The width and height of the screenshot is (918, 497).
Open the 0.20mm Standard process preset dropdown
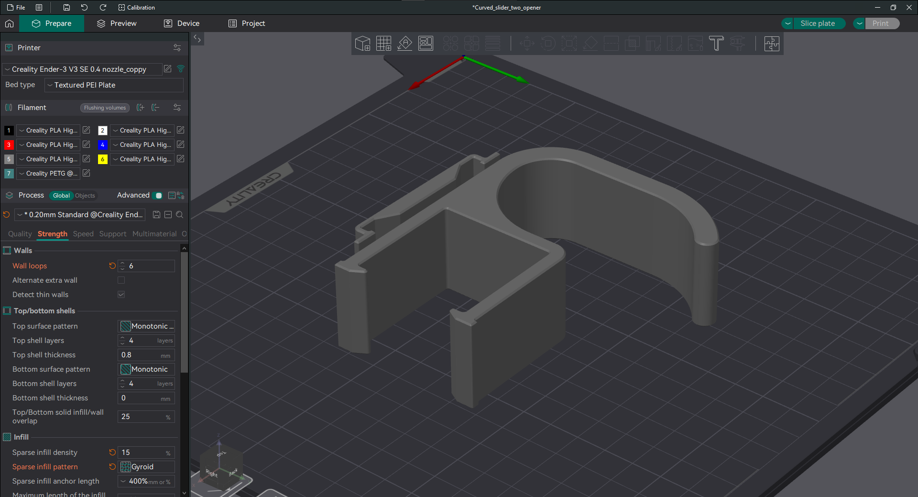click(81, 215)
